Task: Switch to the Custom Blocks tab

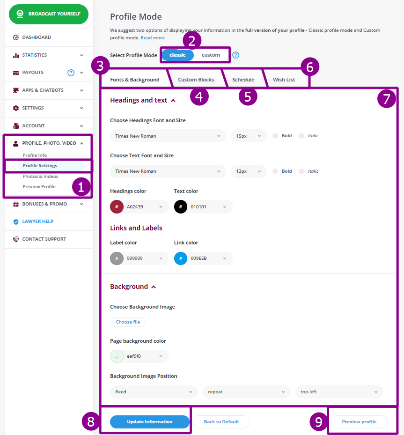Action: 196,80
